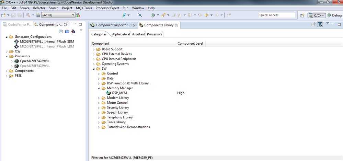
Task: Click the filter funnel icon in Components Library
Action: click(320, 24)
